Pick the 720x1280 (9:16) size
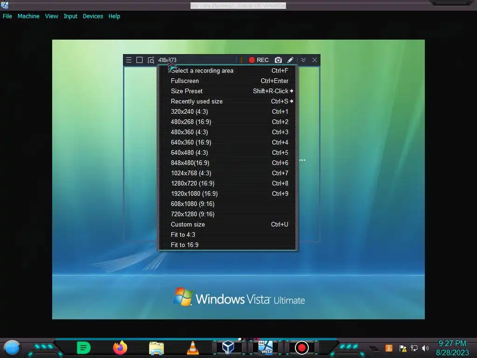 tap(227, 214)
